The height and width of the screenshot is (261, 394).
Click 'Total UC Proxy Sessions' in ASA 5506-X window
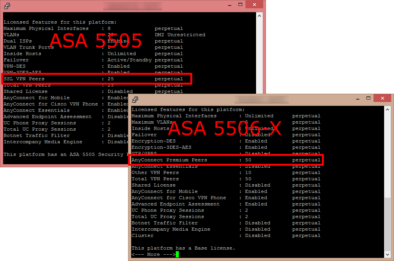click(167, 217)
